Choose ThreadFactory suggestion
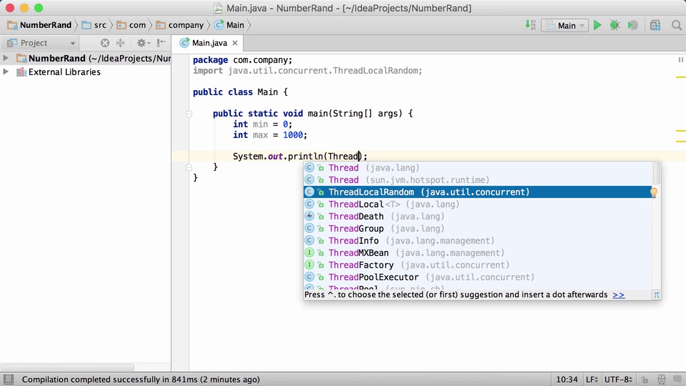Image resolution: width=686 pixels, height=386 pixels. 478,265
